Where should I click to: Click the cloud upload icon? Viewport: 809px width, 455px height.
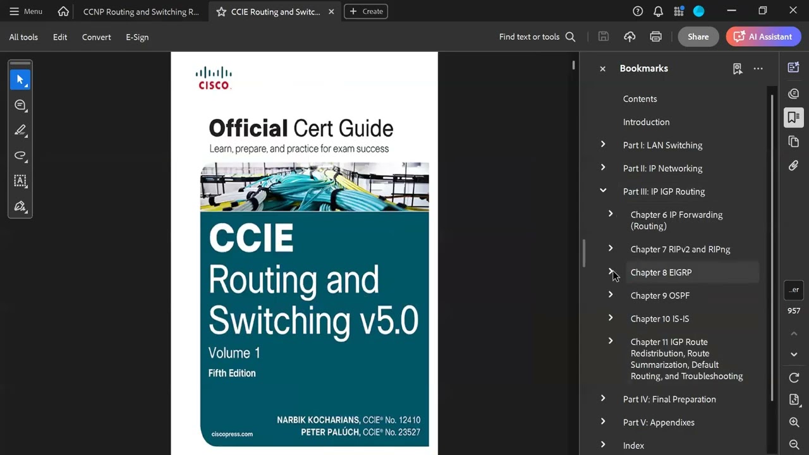(630, 37)
